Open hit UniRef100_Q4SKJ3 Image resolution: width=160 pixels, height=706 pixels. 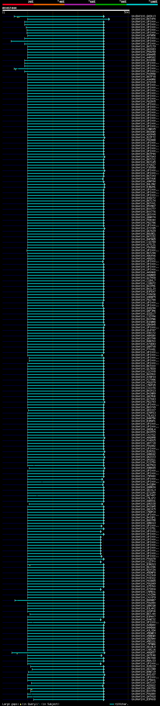tap(143, 16)
